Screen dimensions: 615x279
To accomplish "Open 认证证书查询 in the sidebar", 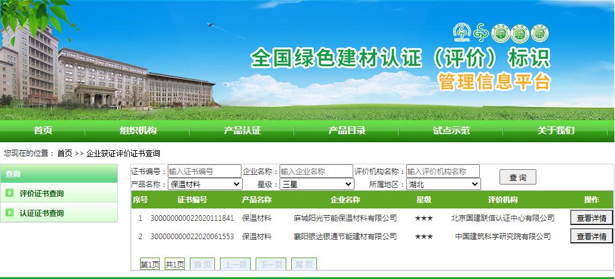I will (42, 213).
